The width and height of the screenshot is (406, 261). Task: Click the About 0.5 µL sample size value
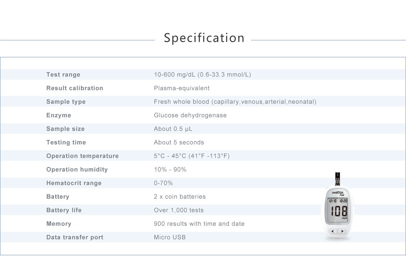(173, 129)
